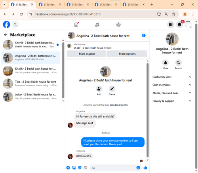The image size is (198, 173).
Task: Click the blue sent message bubble
Action: [x=113, y=142]
